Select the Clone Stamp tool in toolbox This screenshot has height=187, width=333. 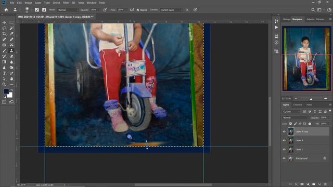pyautogui.click(x=11, y=51)
